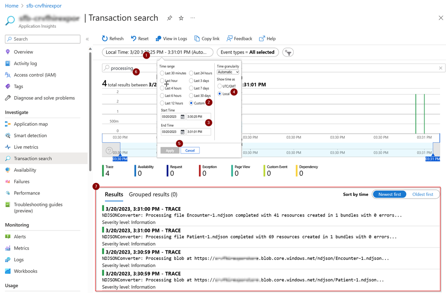Select the Last hour radio option
Screen dimensions: 446x293
tap(162, 81)
